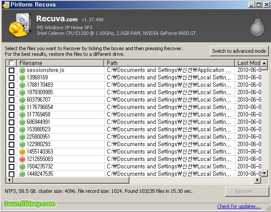Open the Check for updates link
The image size is (271, 212).
click(239, 206)
